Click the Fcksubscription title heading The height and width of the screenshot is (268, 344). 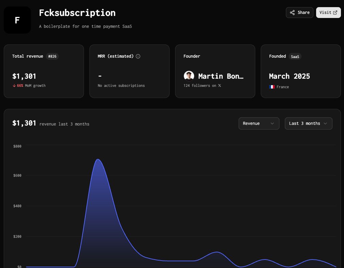(x=77, y=13)
